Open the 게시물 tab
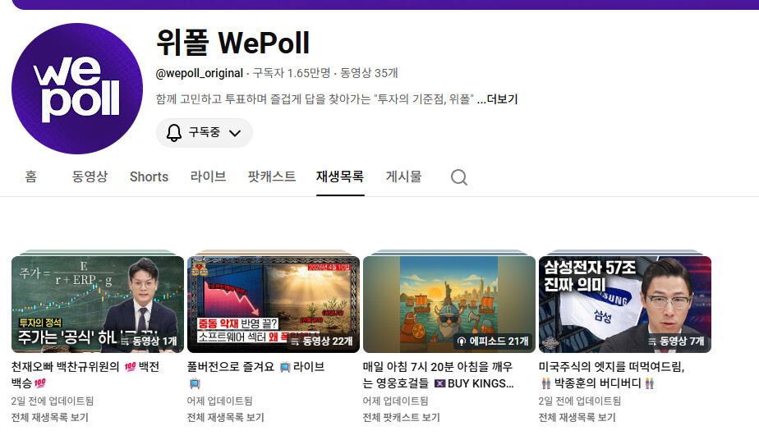Image resolution: width=759 pixels, height=440 pixels. click(403, 176)
